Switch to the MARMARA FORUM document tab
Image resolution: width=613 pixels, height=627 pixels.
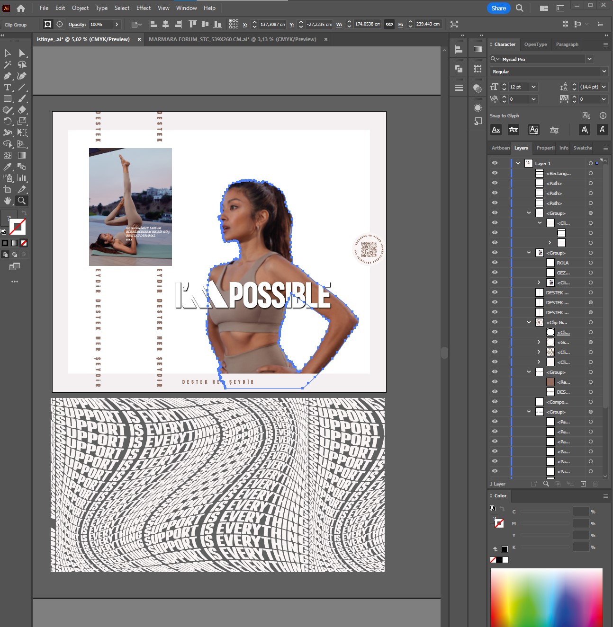pyautogui.click(x=232, y=39)
